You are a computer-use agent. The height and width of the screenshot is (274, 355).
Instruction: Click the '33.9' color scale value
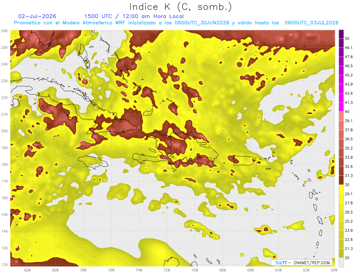[x=349, y=157]
